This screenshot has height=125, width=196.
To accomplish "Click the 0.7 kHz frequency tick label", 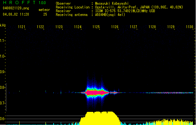I will coord(2,103).
